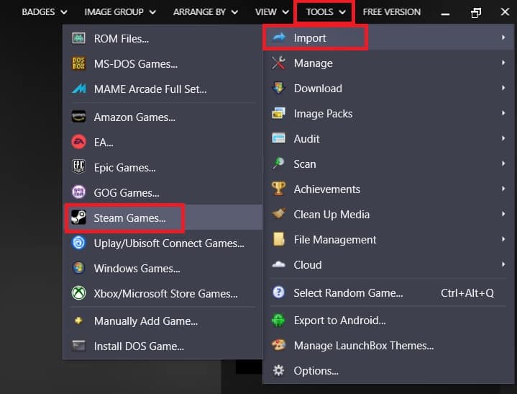Click the File Management folder icon
This screenshot has width=517, height=394.
278,239
